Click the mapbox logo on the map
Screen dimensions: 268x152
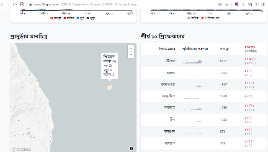21,149
